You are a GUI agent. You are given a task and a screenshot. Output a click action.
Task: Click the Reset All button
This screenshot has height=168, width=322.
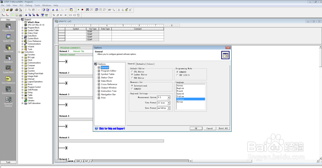[x=223, y=128]
